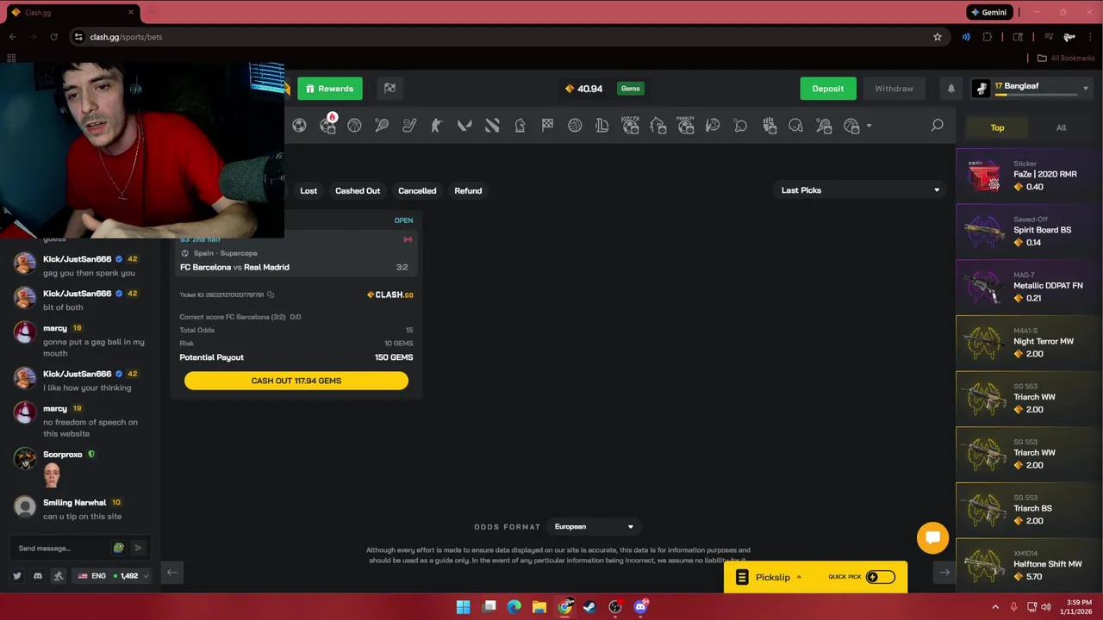The image size is (1103, 620).
Task: Select the All items tab
Action: tap(1061, 127)
